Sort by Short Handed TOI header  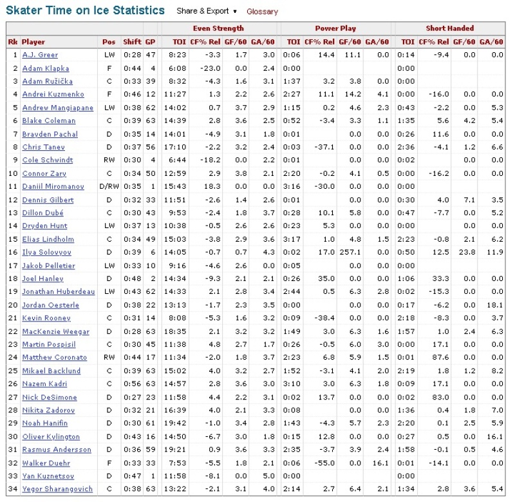407,42
